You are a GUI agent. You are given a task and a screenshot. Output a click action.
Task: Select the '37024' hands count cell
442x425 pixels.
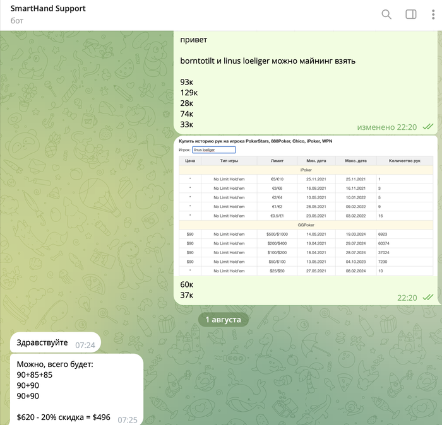pos(405,253)
